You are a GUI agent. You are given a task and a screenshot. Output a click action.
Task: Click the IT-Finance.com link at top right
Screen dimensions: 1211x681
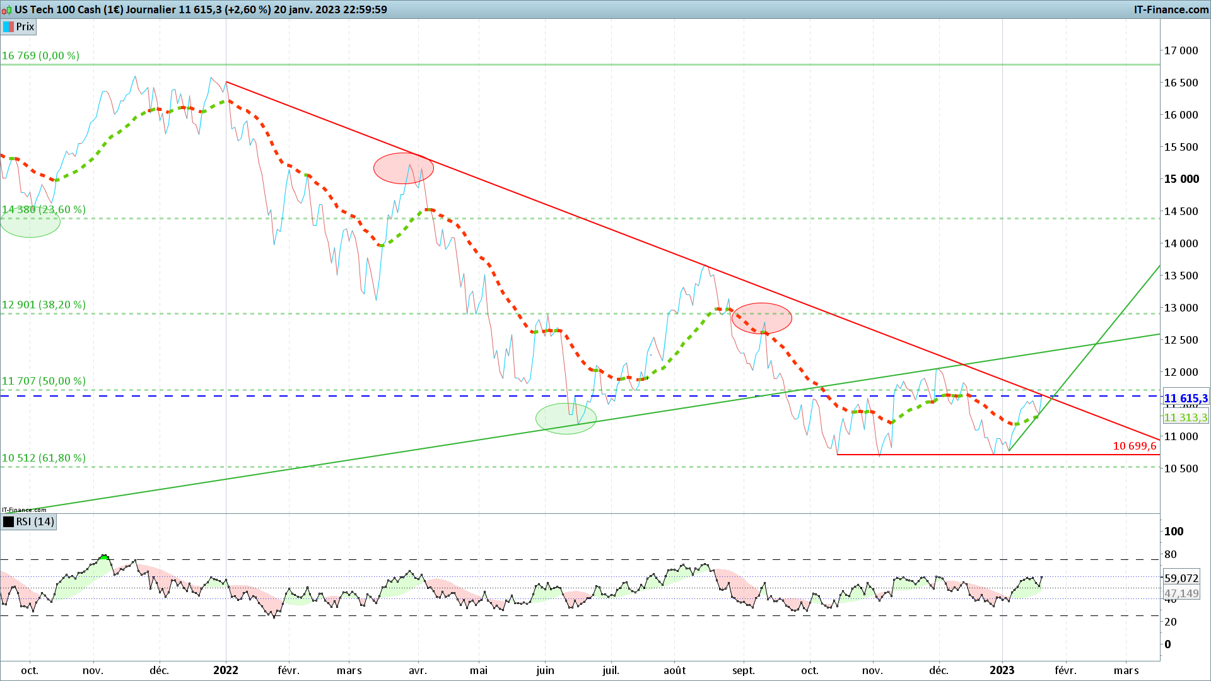tap(1171, 9)
